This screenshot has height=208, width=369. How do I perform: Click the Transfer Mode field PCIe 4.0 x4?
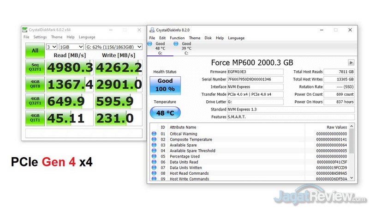[x=255, y=94]
